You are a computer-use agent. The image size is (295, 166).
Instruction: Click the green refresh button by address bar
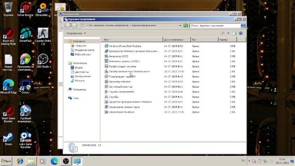pyautogui.click(x=186, y=25)
